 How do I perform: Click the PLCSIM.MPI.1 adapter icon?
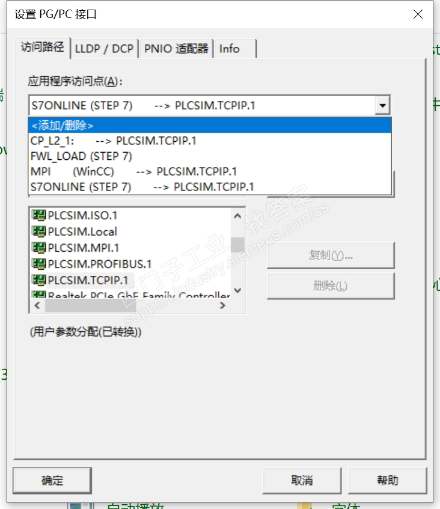38,248
